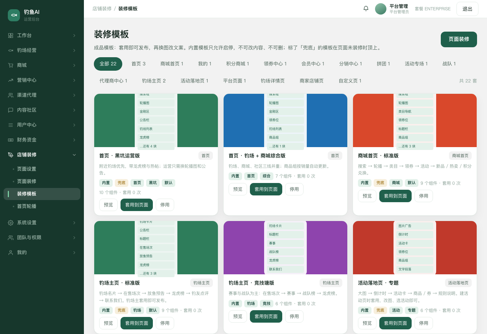The image size is (487, 334).
Task: Select the 战队 1 filter tab
Action: 449,64
